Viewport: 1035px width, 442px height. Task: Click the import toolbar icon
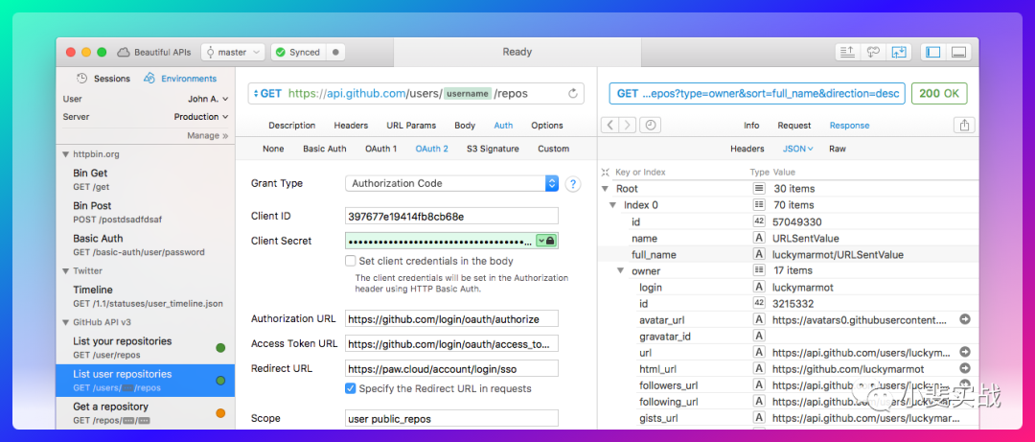tap(899, 52)
